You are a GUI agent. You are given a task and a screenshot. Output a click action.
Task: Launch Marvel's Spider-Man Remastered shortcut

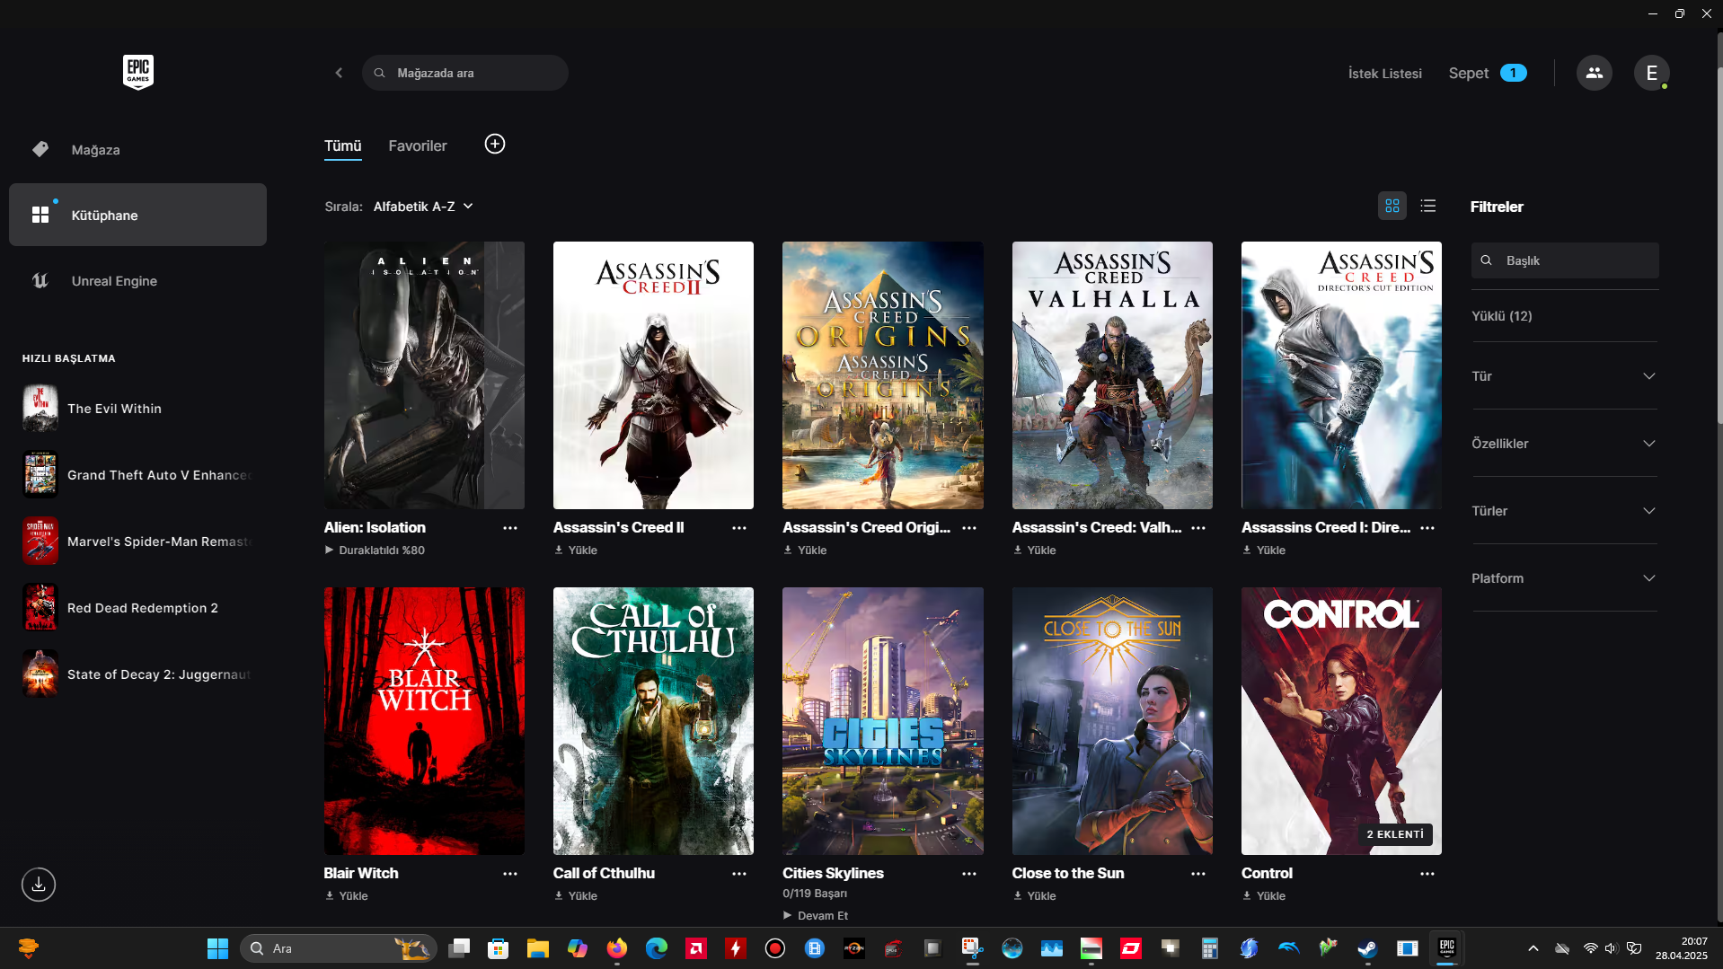pos(137,542)
